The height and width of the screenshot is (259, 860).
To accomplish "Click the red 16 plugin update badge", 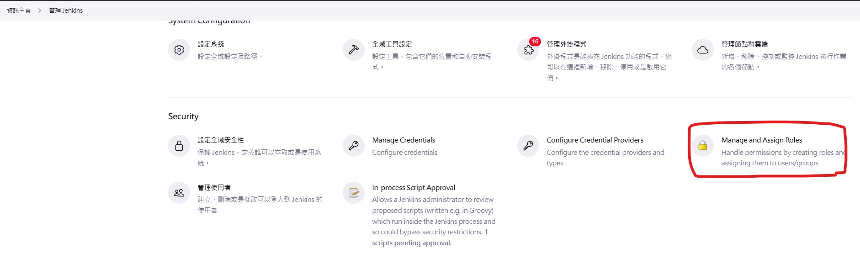I will click(535, 42).
